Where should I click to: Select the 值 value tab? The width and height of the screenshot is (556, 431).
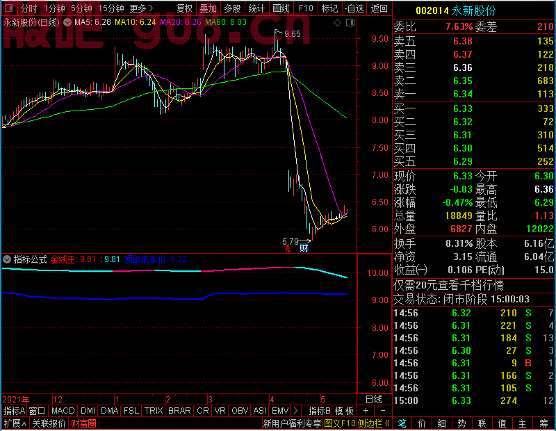pos(502,423)
